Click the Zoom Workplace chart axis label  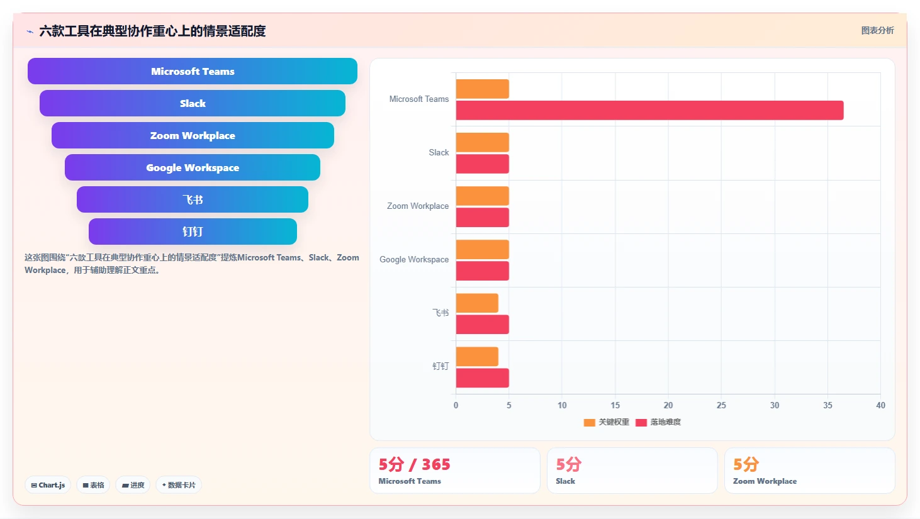(418, 206)
